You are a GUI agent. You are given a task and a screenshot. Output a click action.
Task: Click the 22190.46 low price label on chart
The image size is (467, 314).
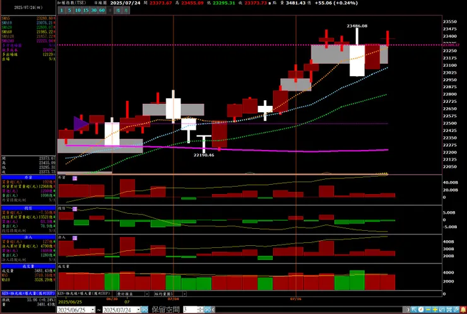coord(204,155)
